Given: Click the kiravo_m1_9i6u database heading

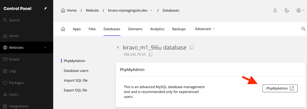Looking at the screenshot, I should coord(155,47).
